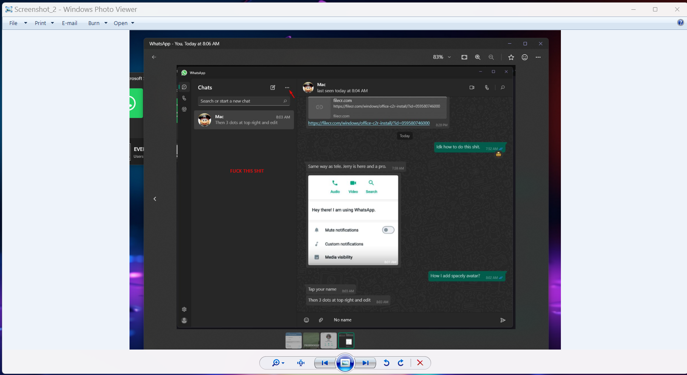This screenshot has height=375, width=687.
Task: Click the new chat compose icon
Action: point(273,87)
